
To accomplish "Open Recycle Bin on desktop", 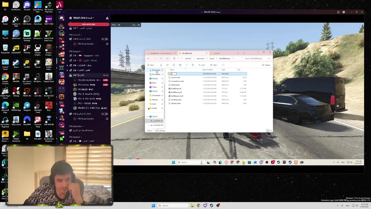I will 5,49.
